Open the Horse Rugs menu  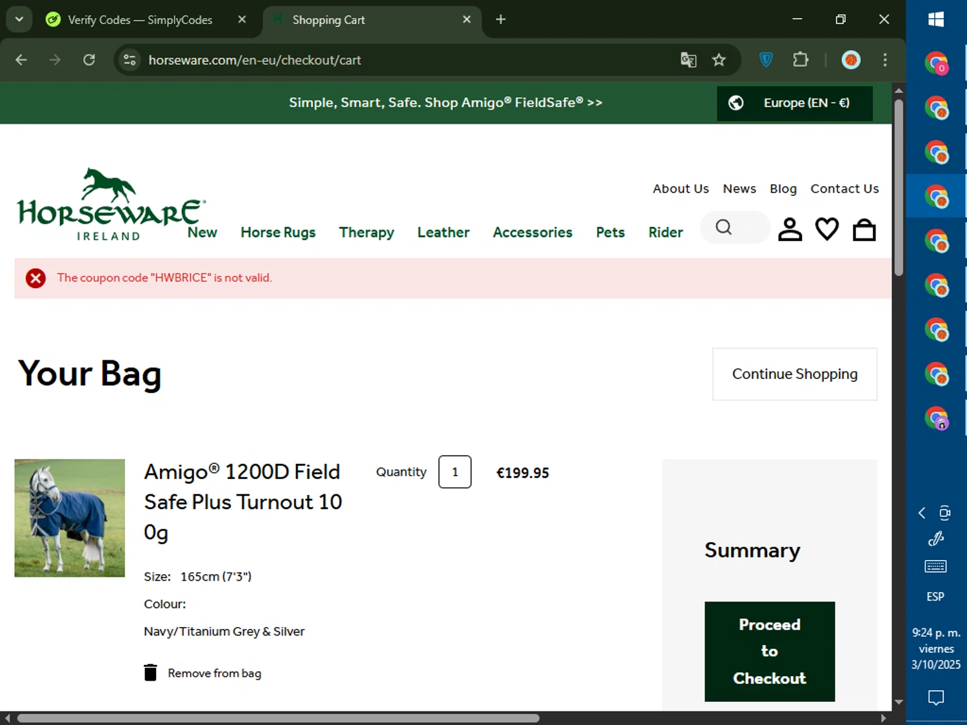coord(278,232)
